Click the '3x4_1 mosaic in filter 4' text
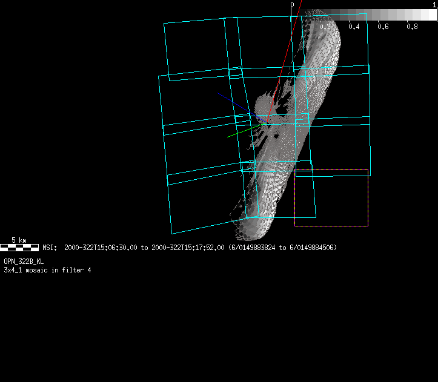This screenshot has width=438, height=382. click(47, 269)
